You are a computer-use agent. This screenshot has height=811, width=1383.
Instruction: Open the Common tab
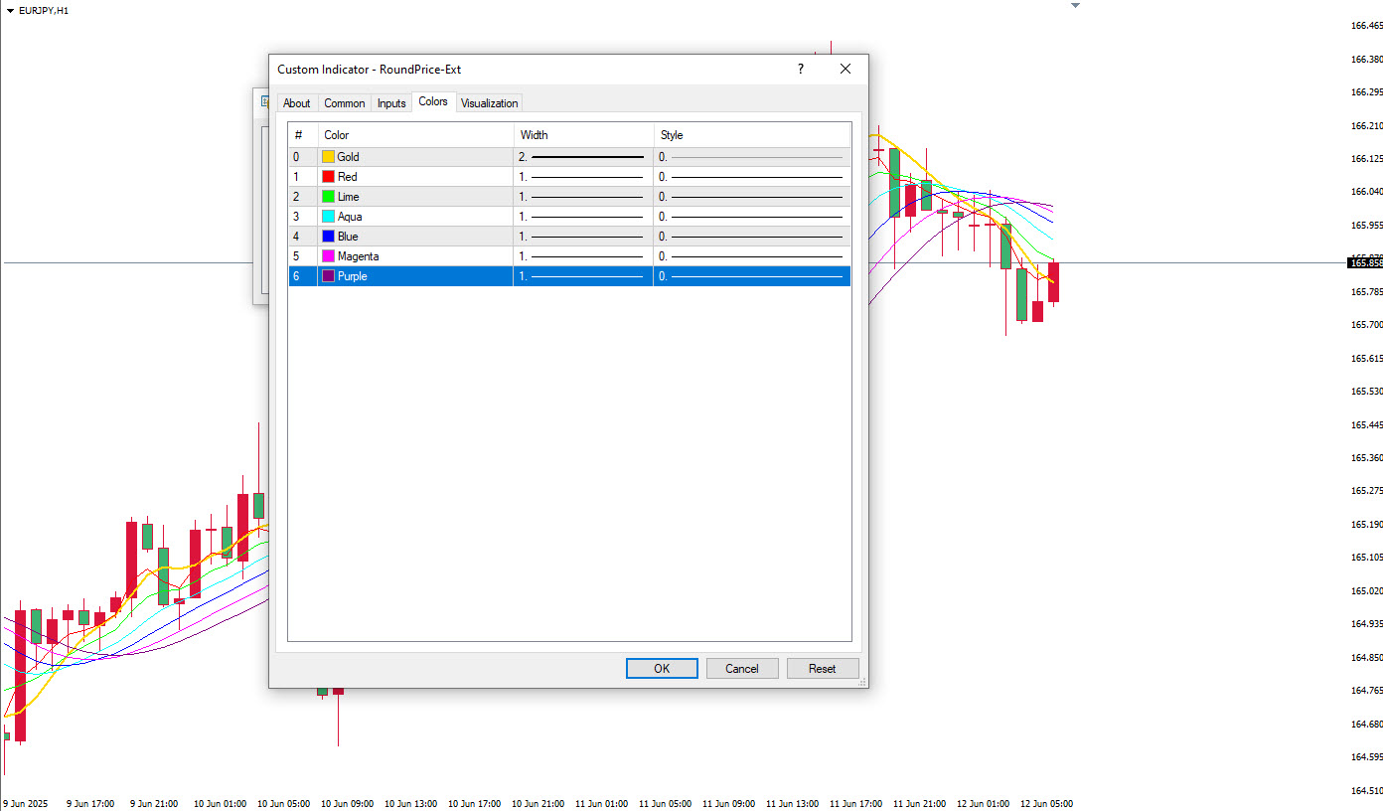click(345, 103)
